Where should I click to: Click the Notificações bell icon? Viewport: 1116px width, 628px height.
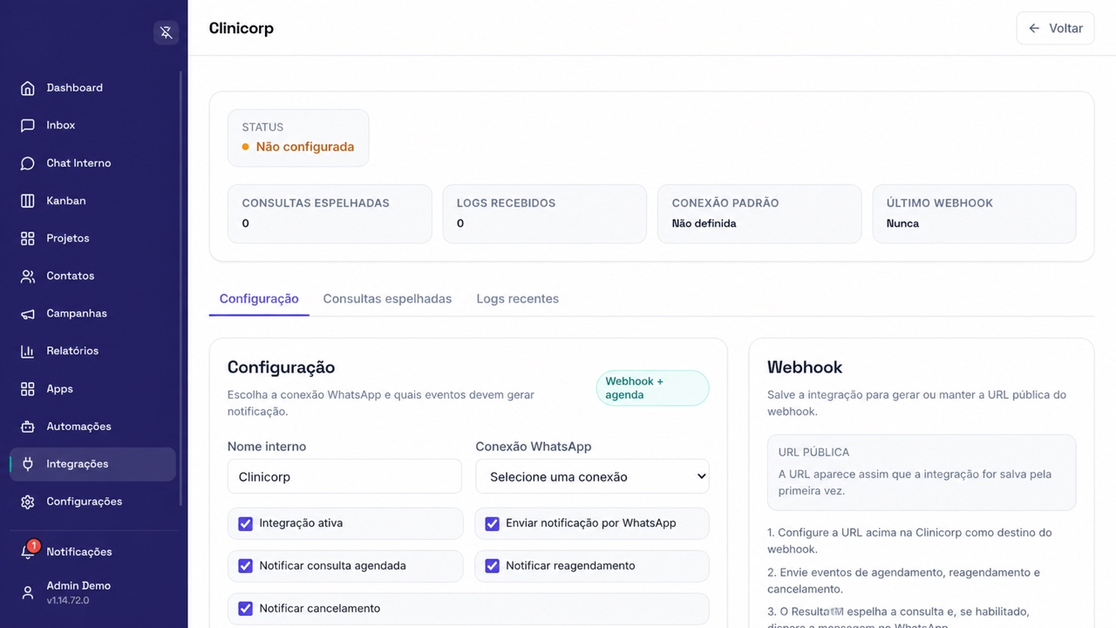click(x=28, y=552)
